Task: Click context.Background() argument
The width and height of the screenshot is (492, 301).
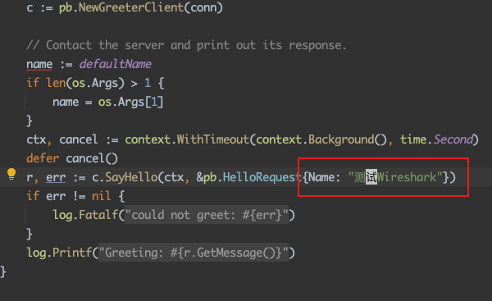Action: tap(321, 139)
